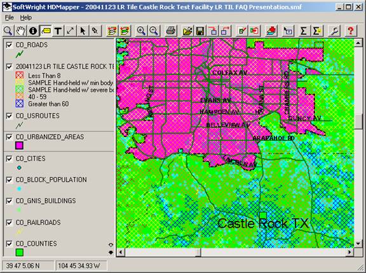Open help with red question mark
366x273 pixels.
pos(350,30)
